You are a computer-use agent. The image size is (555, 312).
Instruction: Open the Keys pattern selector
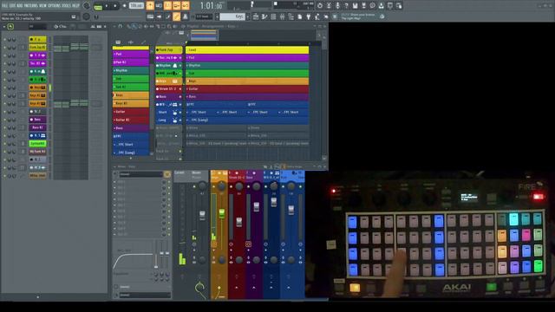(232, 16)
